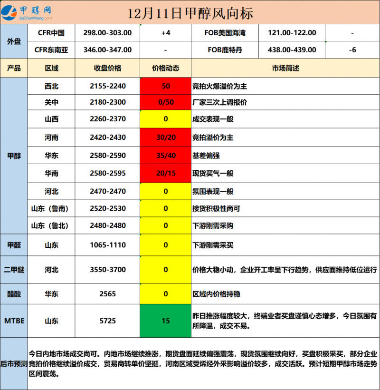
Task: Click description 竞拍火爆溢价为主
Action: tap(219, 86)
